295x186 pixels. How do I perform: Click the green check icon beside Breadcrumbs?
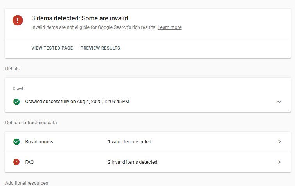(16, 142)
